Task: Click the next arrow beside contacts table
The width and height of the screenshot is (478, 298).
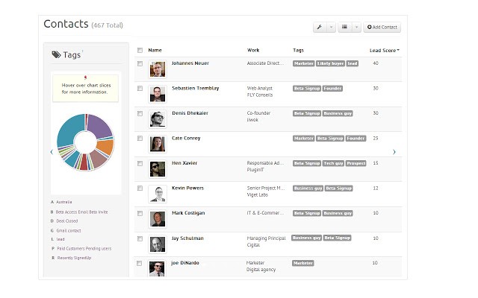Action: pos(394,152)
